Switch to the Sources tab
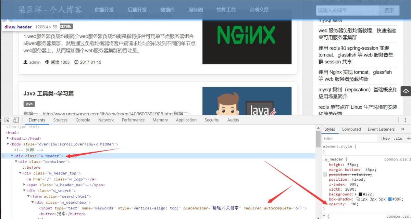Image resolution: width=411 pixels, height=219 pixels. tap(60, 120)
